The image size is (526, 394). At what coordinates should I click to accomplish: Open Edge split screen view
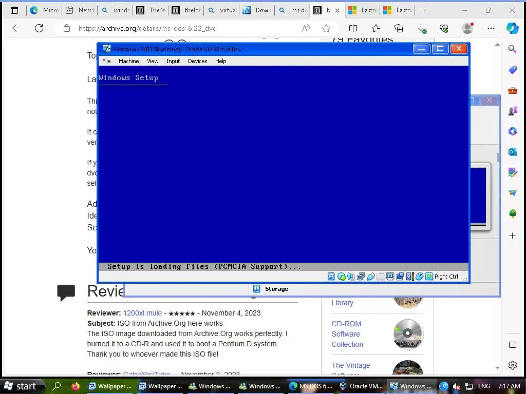(x=353, y=28)
